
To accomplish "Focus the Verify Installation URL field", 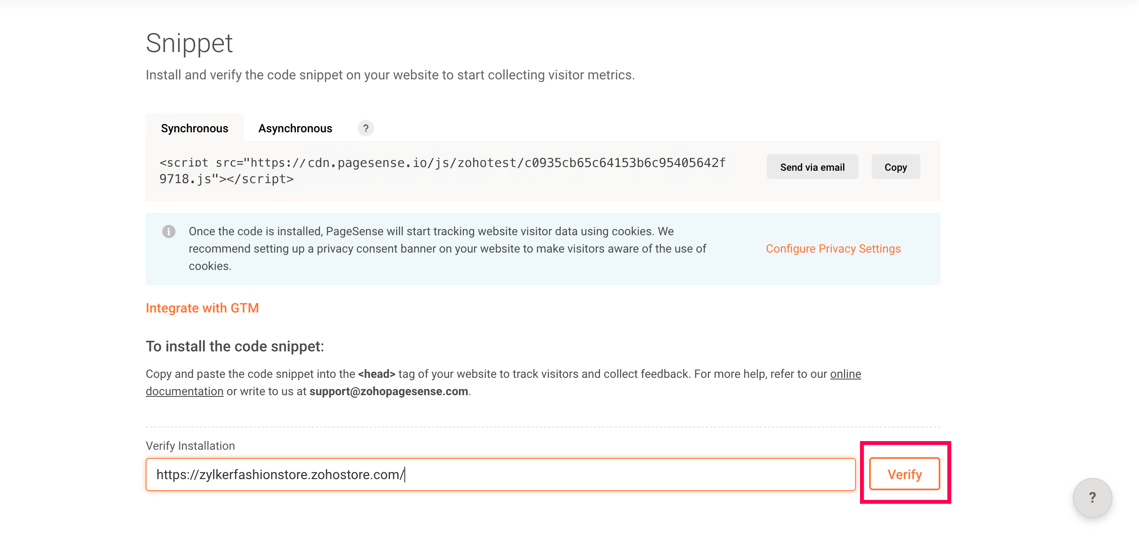I will [500, 474].
